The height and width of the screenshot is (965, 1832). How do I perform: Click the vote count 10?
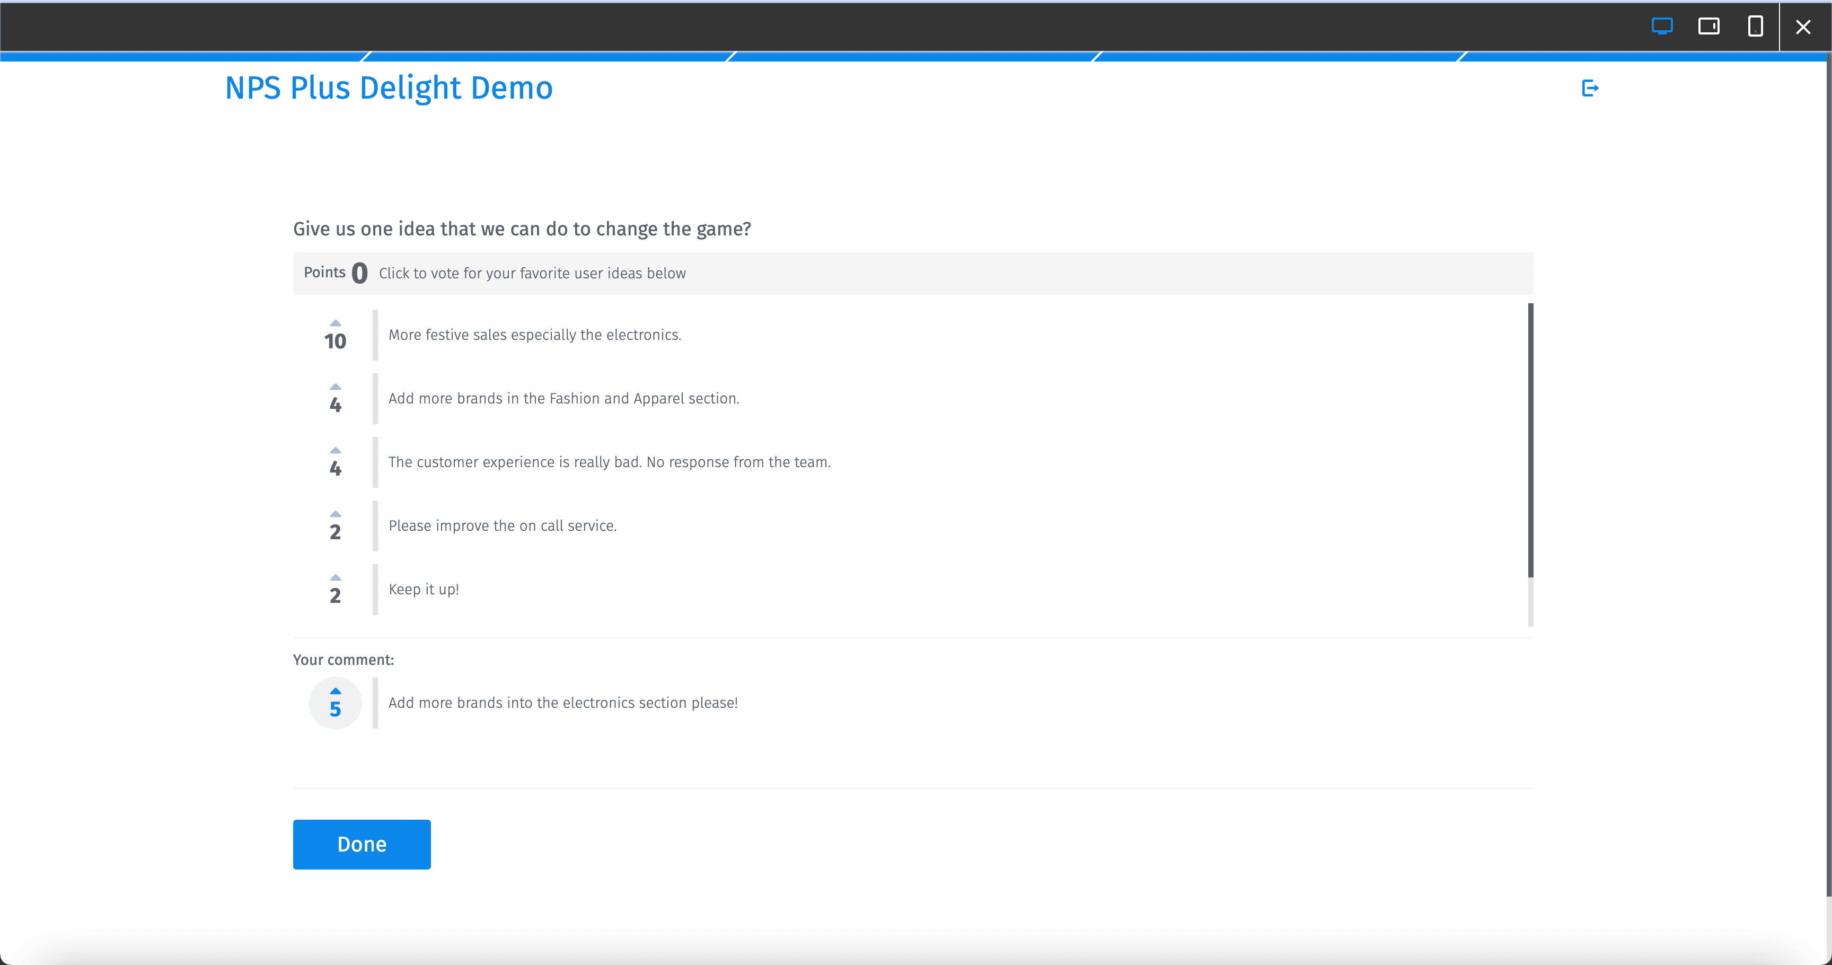[335, 342]
